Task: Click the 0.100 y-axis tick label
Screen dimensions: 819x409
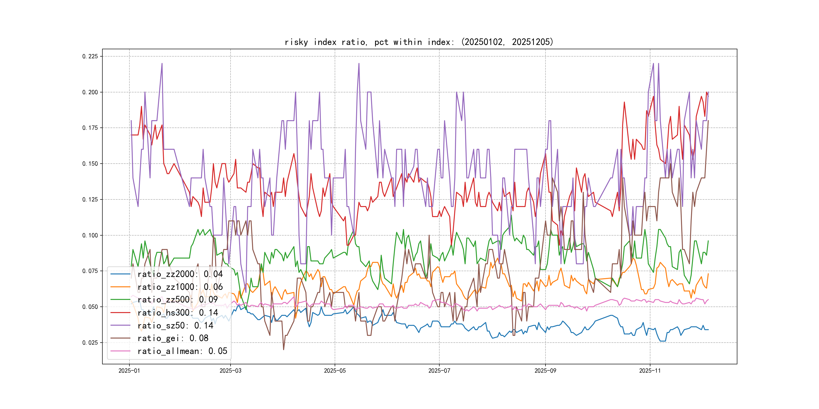Action: (x=90, y=235)
